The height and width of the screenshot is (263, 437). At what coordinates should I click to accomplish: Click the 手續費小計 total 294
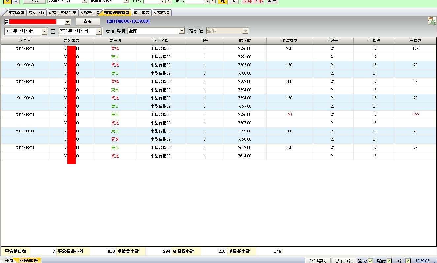167,251
